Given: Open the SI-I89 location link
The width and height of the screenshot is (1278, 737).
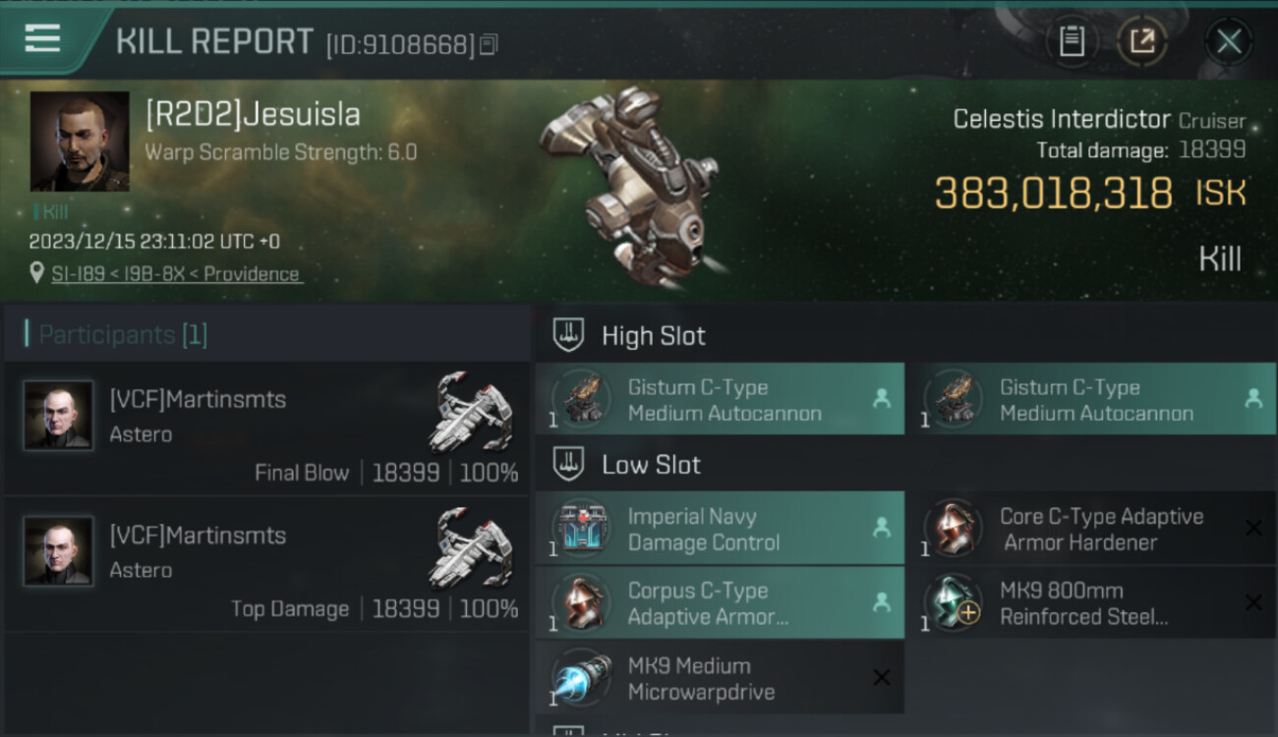Looking at the screenshot, I should coord(177,274).
